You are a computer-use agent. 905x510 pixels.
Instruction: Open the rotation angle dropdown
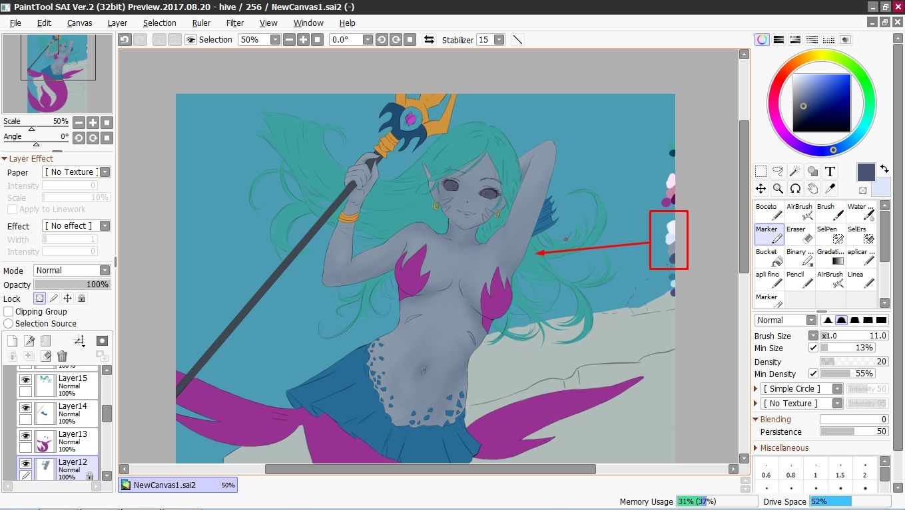click(x=367, y=40)
